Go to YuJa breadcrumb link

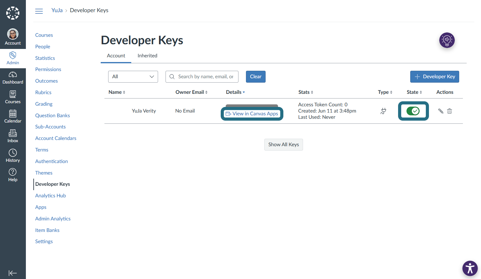[x=57, y=10]
